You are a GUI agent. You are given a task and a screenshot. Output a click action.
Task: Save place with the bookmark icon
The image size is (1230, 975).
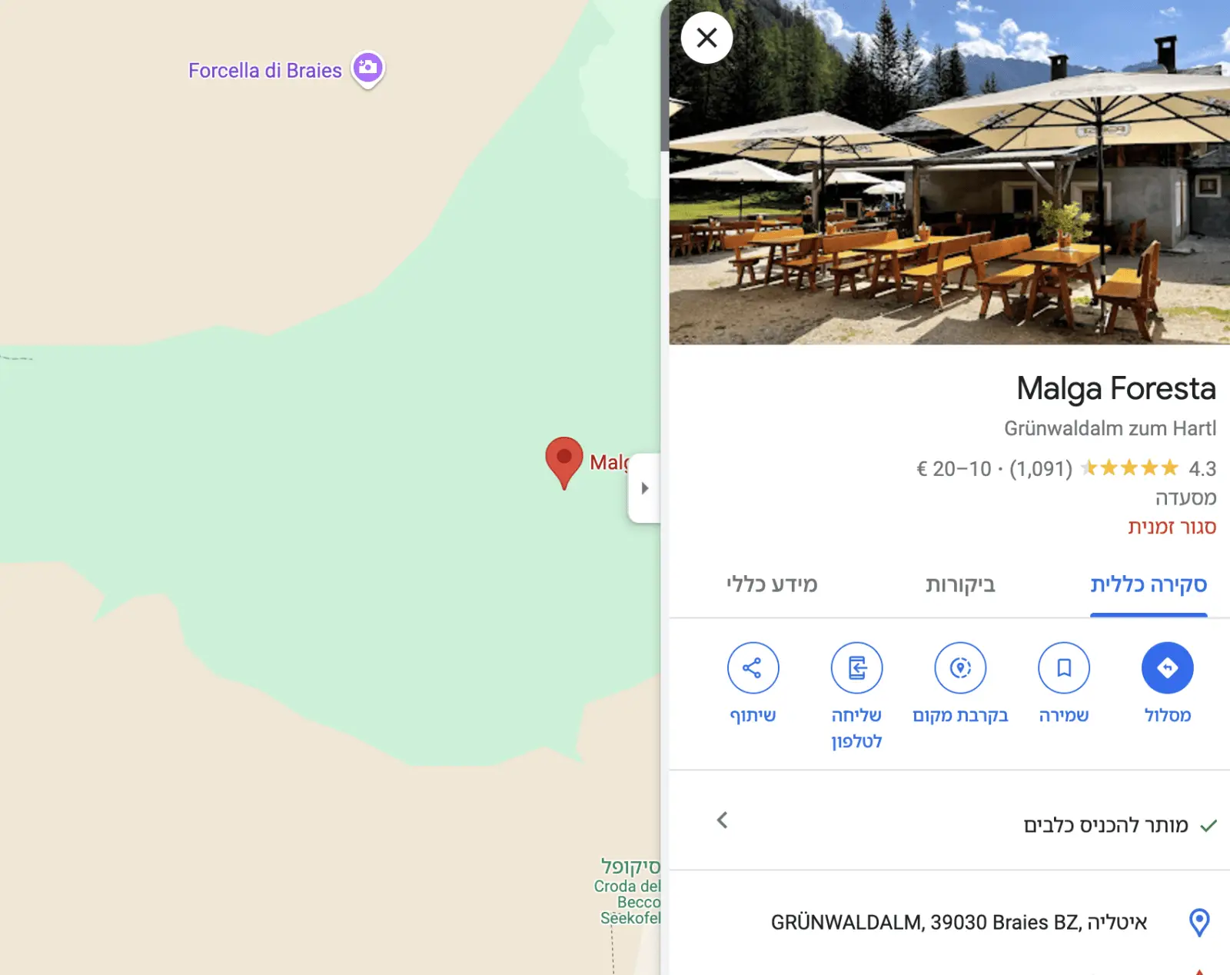tap(1064, 667)
